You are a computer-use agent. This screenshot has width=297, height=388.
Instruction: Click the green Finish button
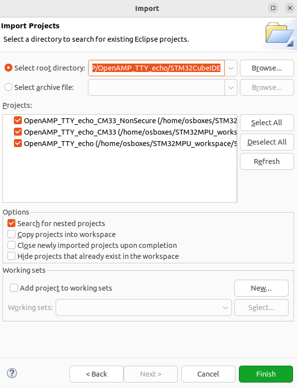pos(266,374)
